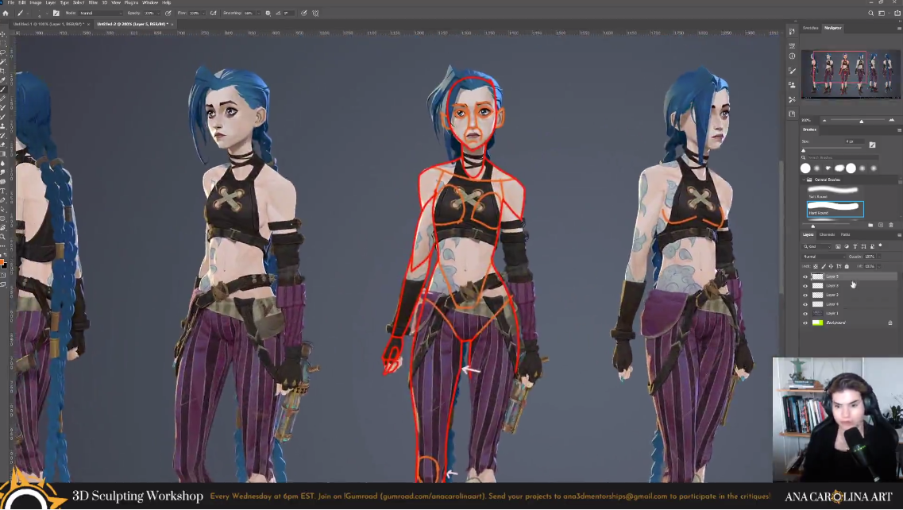903x510 pixels.
Task: Open the Brush Settings panel icon in dock
Action: tap(792, 71)
